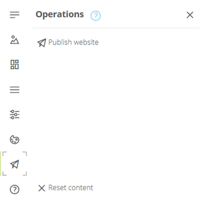Click the Operations panel heading
Screen dimensions: 206x203
(x=60, y=14)
